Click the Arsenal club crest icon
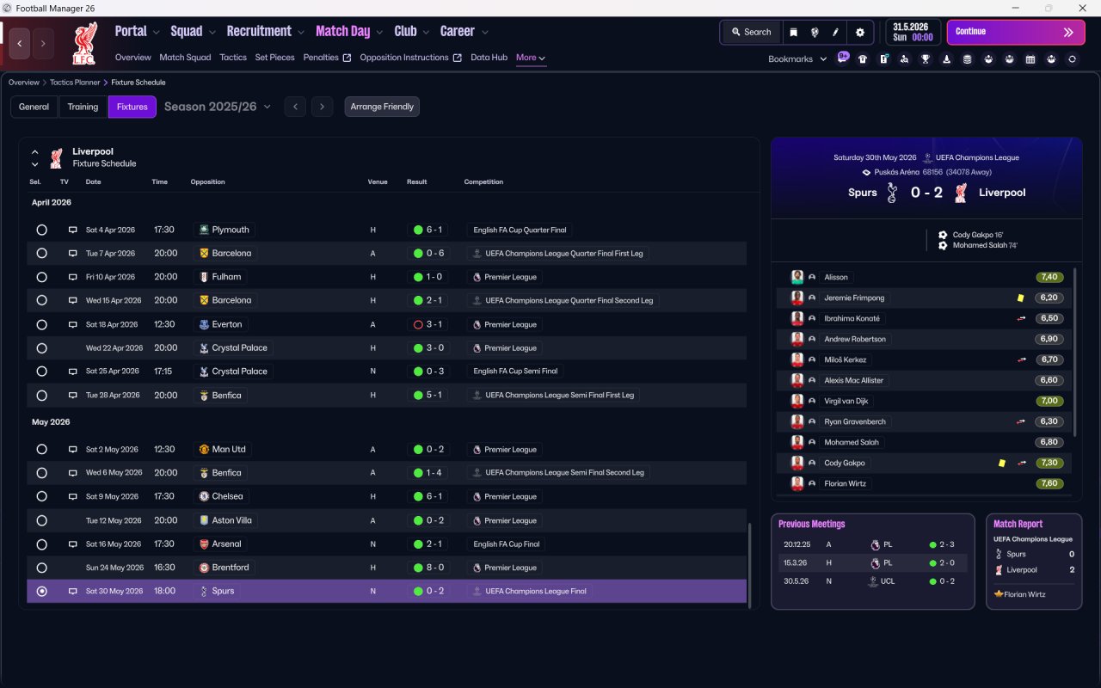The width and height of the screenshot is (1101, 688). 204,544
